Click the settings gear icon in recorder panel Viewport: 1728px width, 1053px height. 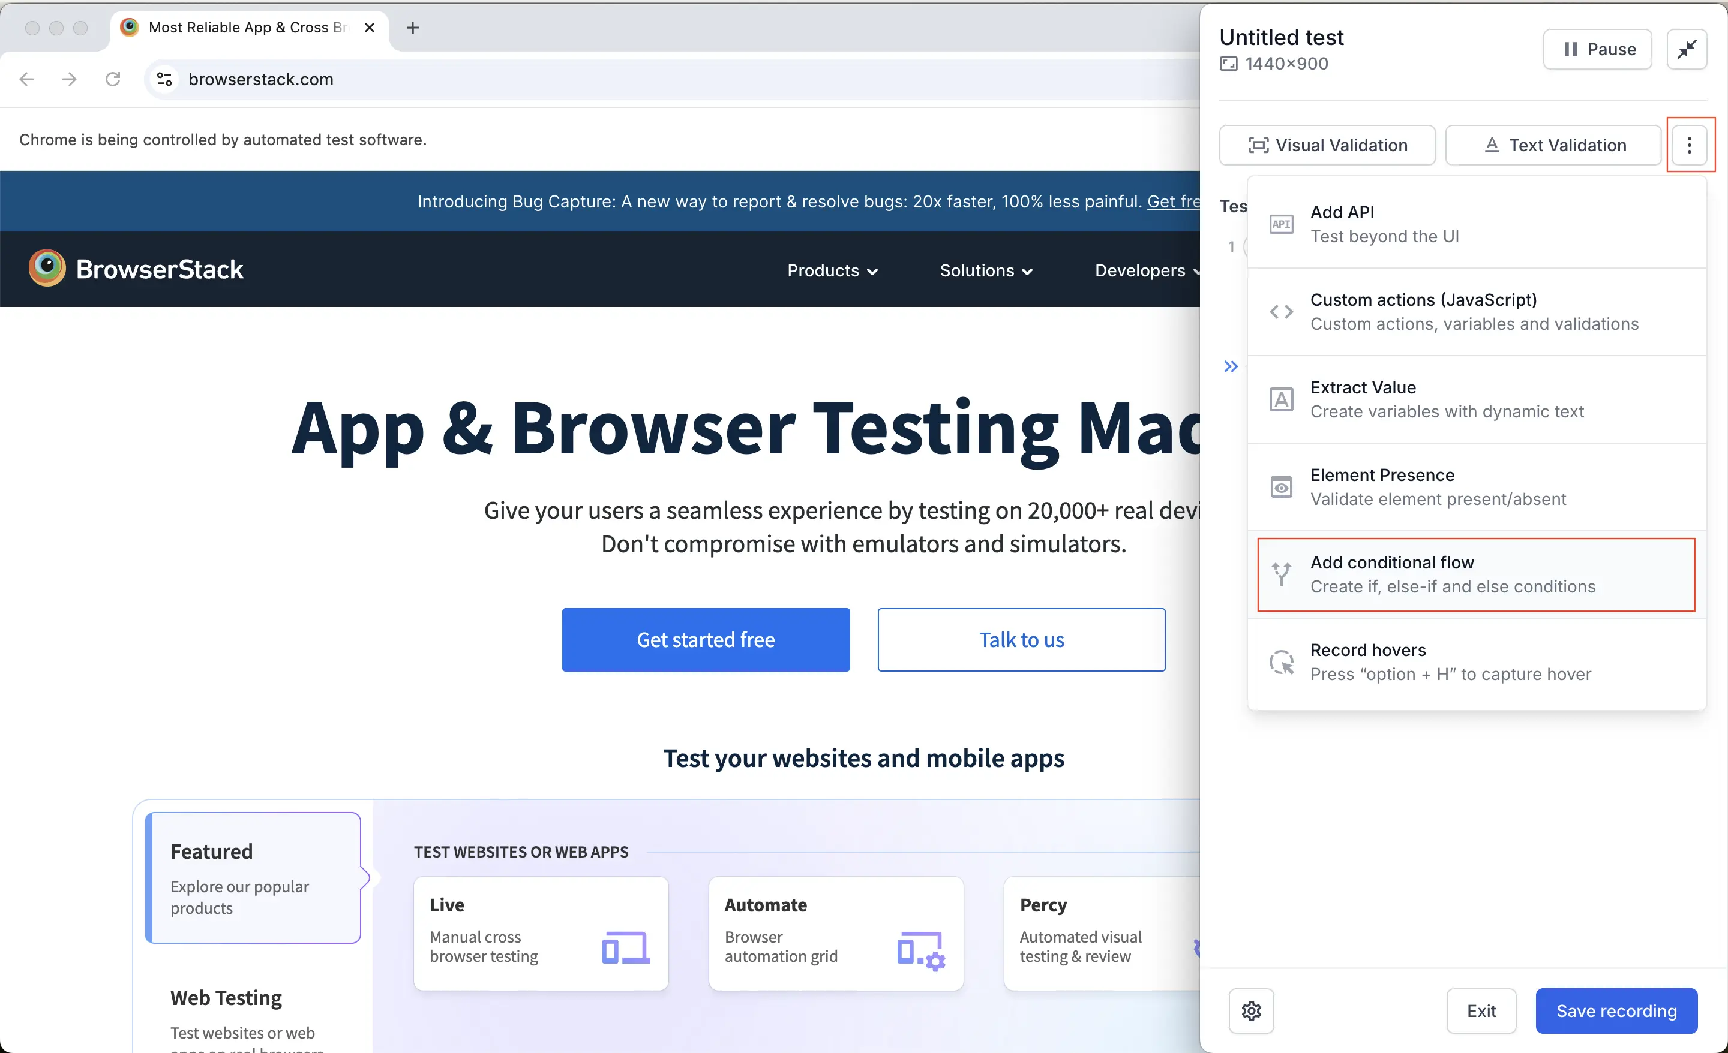pyautogui.click(x=1251, y=1010)
